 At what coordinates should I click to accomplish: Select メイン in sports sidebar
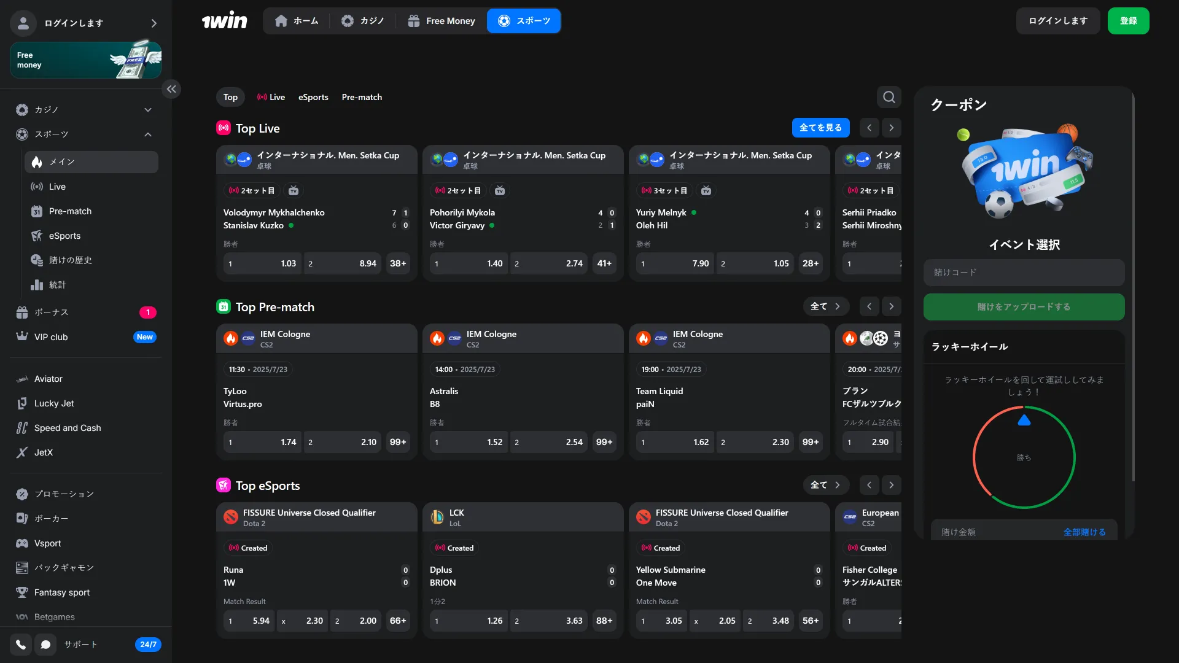point(91,162)
